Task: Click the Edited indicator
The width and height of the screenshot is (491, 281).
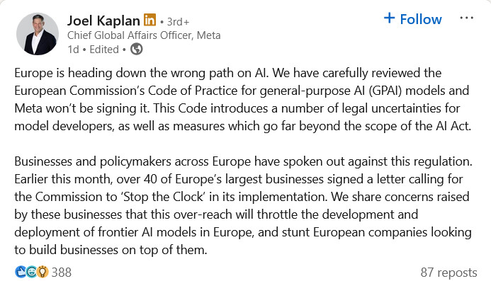Action: (x=104, y=50)
